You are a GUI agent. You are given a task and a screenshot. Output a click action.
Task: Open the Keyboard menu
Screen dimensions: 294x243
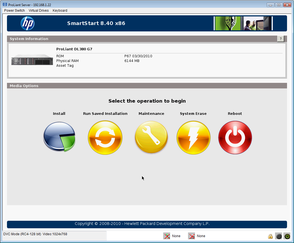coord(60,11)
